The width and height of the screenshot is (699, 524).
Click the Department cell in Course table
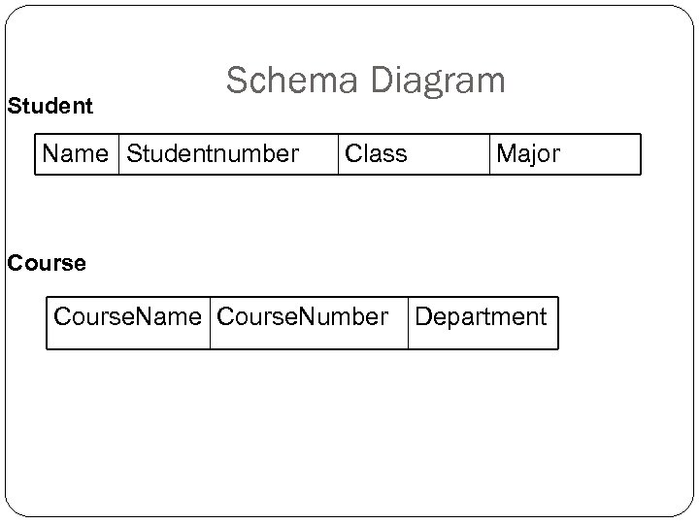click(x=482, y=317)
